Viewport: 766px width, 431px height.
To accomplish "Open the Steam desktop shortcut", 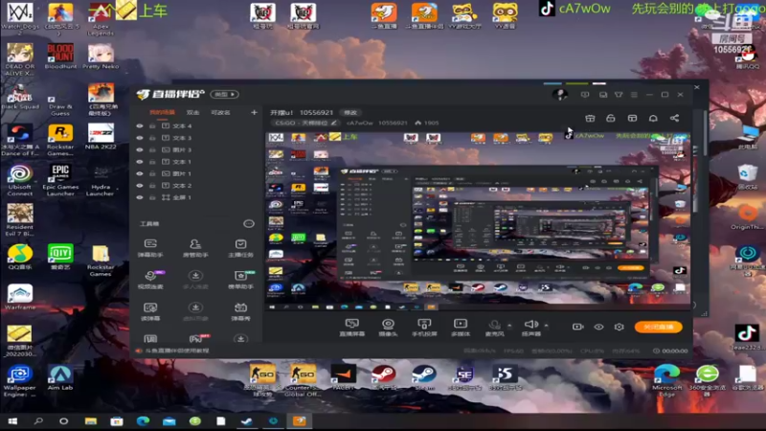I will [x=424, y=377].
